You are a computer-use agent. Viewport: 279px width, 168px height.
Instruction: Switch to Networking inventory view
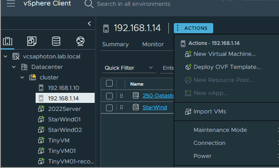point(80,41)
